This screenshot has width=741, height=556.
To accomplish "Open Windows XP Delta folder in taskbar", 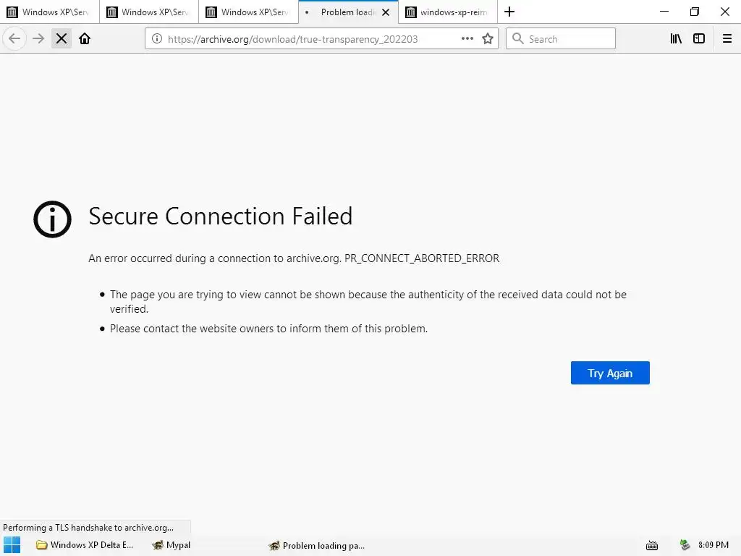I will (85, 545).
